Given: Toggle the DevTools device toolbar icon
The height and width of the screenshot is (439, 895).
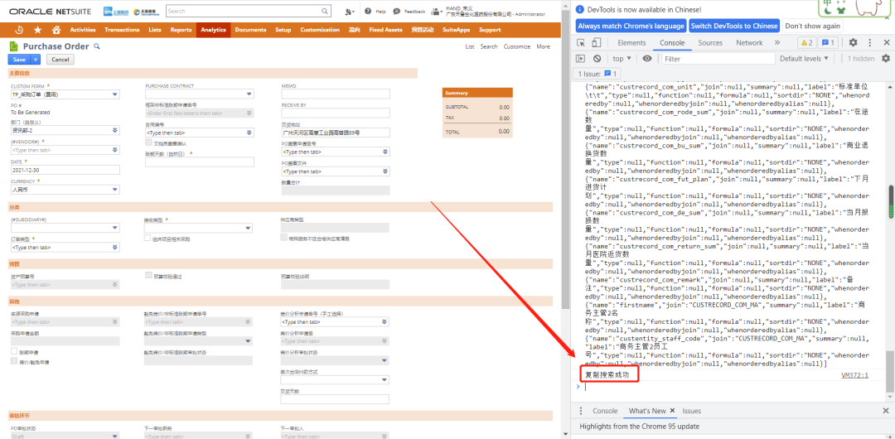Looking at the screenshot, I should [x=596, y=43].
